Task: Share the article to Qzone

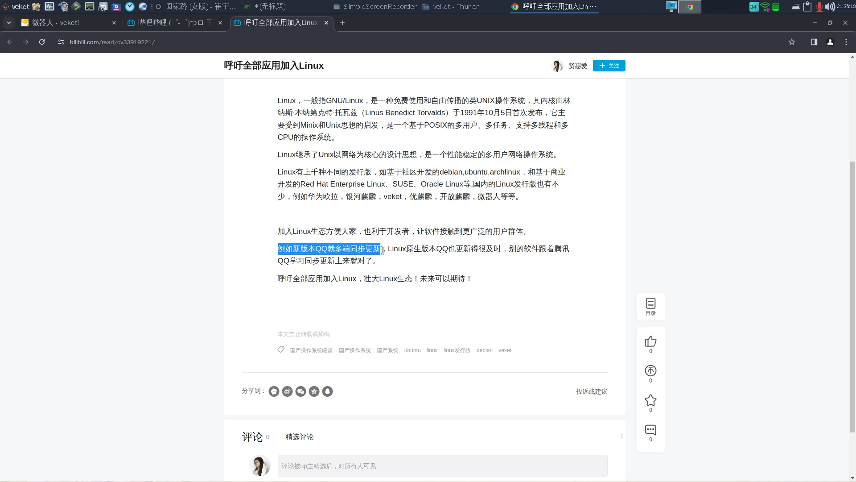Action: [314, 391]
